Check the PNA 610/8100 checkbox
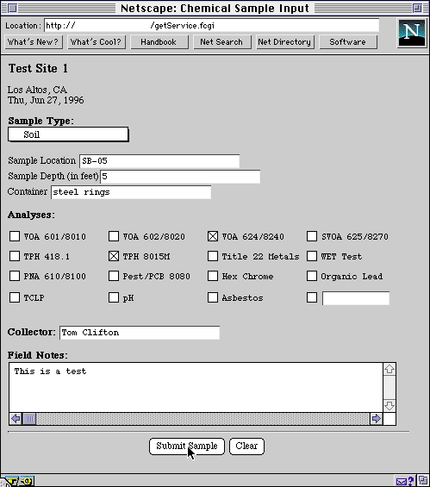The width and height of the screenshot is (430, 487). point(15,276)
